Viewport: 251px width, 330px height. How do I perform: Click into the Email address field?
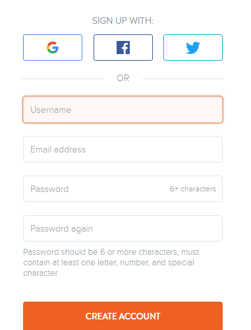123,149
